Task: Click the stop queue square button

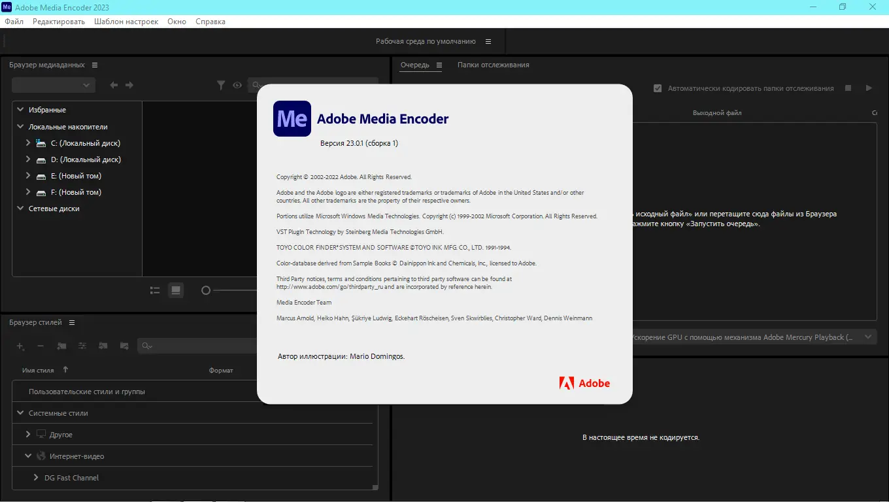Action: 848,88
